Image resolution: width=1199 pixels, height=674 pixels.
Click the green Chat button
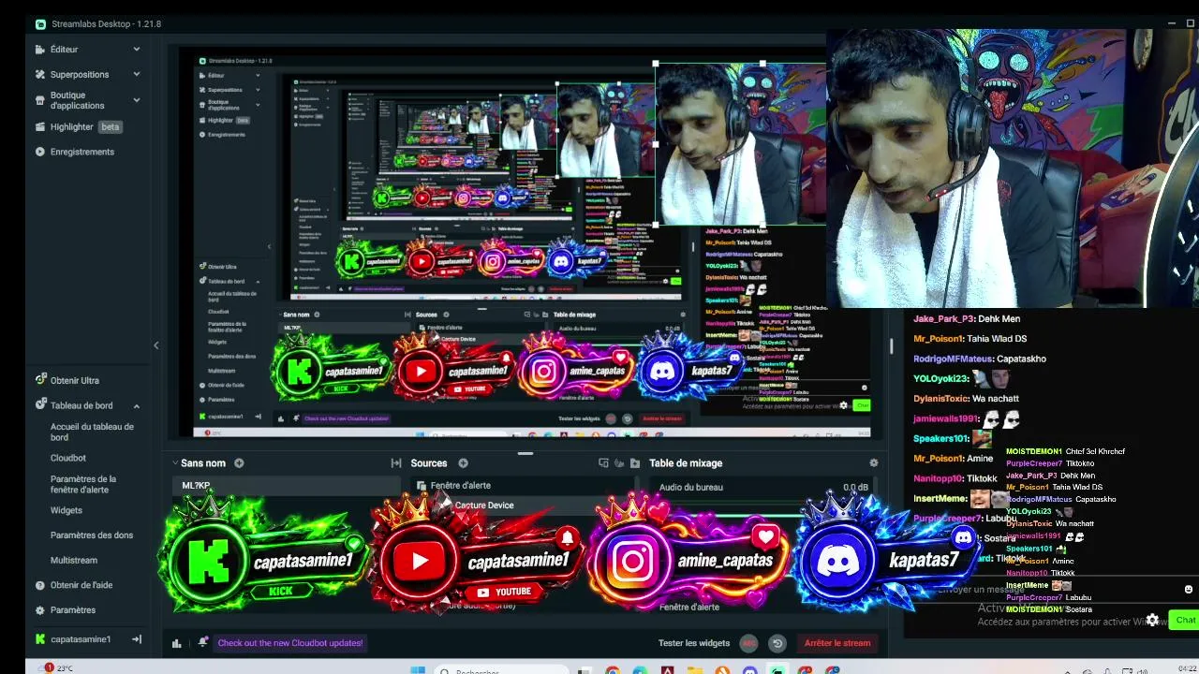(x=1185, y=620)
